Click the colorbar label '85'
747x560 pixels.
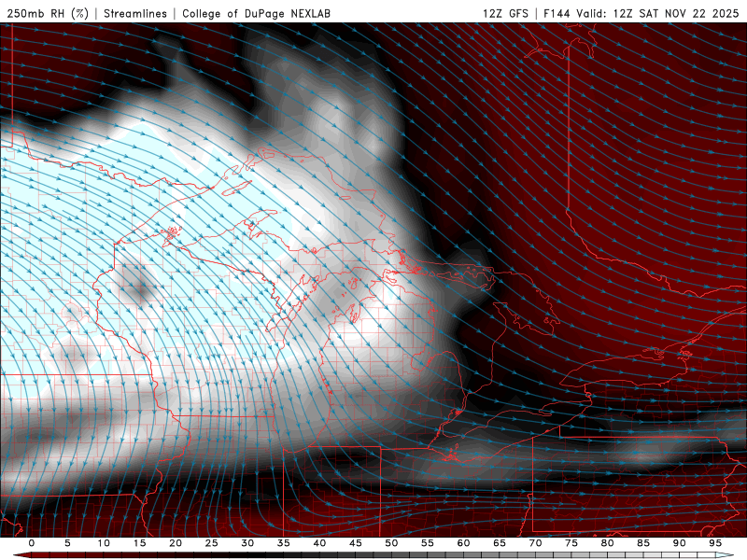pyautogui.click(x=643, y=543)
